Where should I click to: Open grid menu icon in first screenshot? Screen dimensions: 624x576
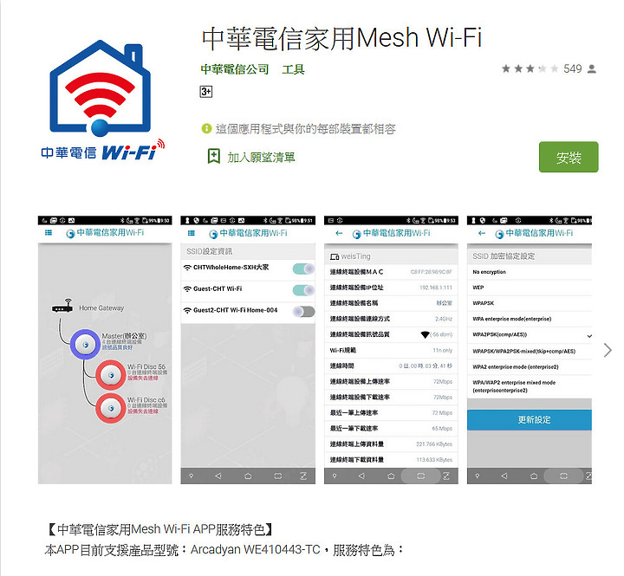pyautogui.click(x=49, y=233)
